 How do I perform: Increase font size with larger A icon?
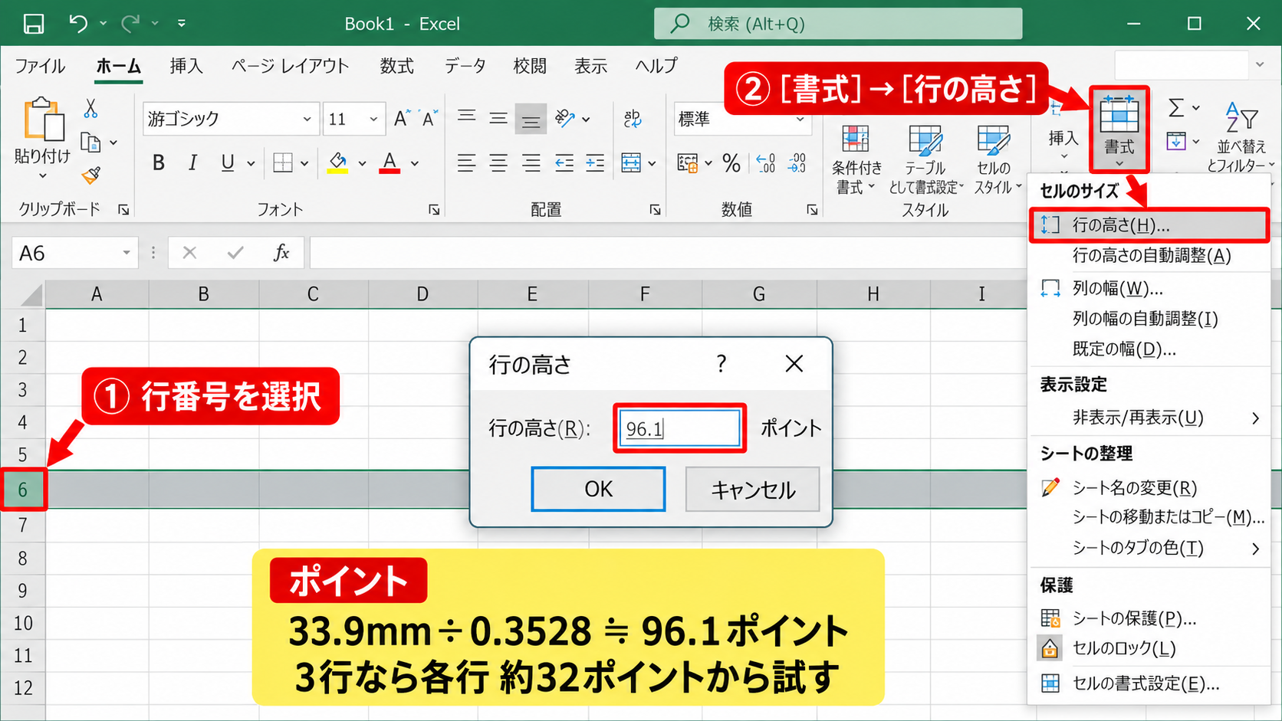coord(402,119)
